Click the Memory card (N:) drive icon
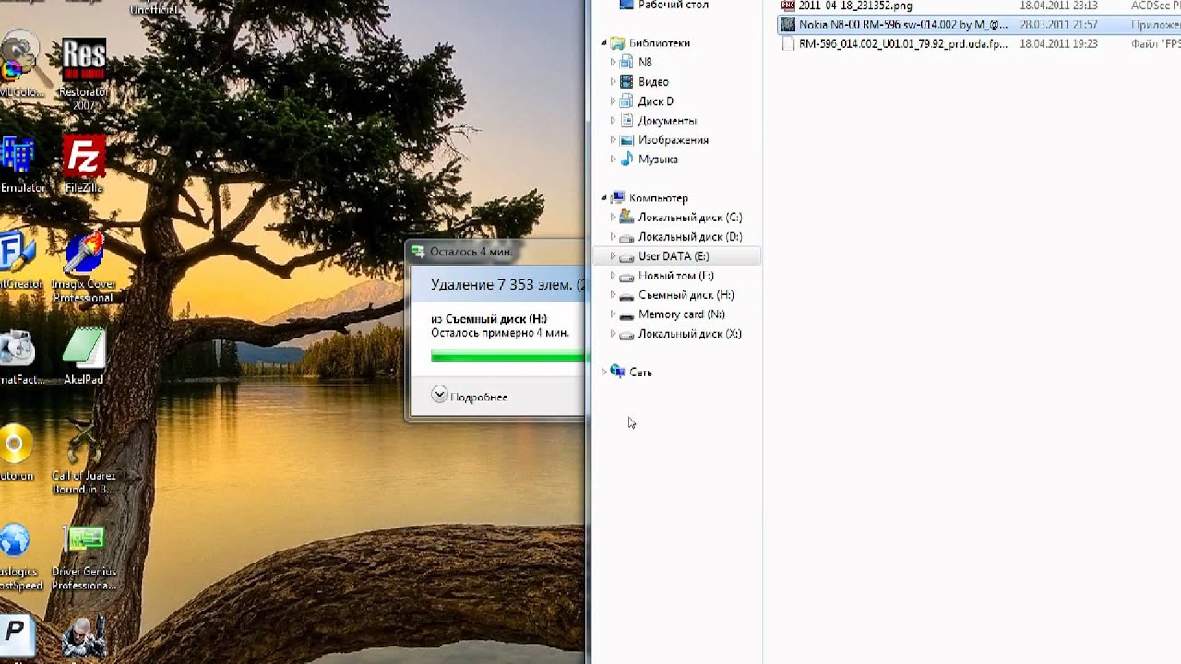Screen dimensions: 1181x664 [626, 314]
